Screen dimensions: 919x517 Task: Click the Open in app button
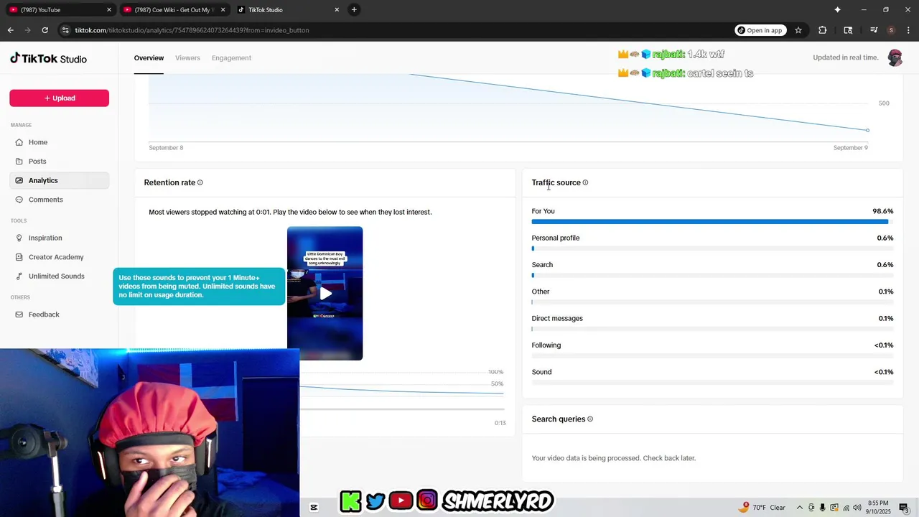click(x=760, y=30)
